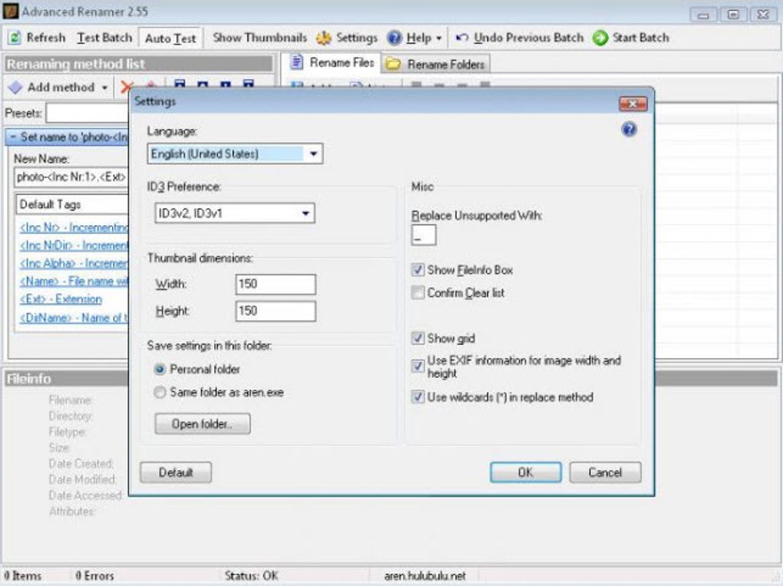
Task: Click the Default button
Action: [x=176, y=472]
